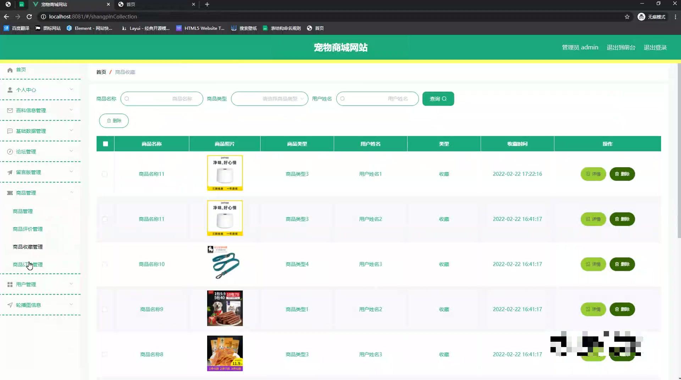Open the submenu item under 商品收藏管理
681x380 pixels.
coord(28,264)
